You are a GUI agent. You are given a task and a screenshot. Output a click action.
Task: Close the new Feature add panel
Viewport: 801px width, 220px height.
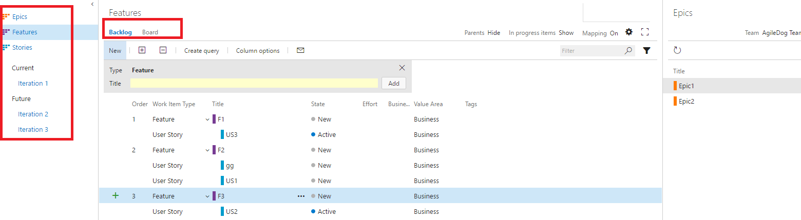point(402,68)
